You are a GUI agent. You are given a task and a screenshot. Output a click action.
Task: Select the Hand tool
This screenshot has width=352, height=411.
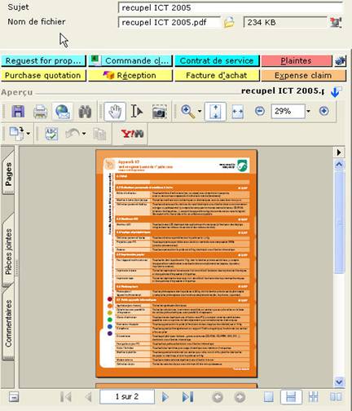click(x=115, y=112)
